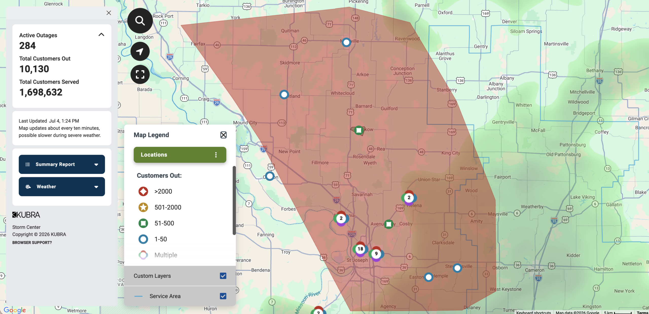Click the >2000 red diamond legend icon
The width and height of the screenshot is (649, 314).
pos(143,191)
